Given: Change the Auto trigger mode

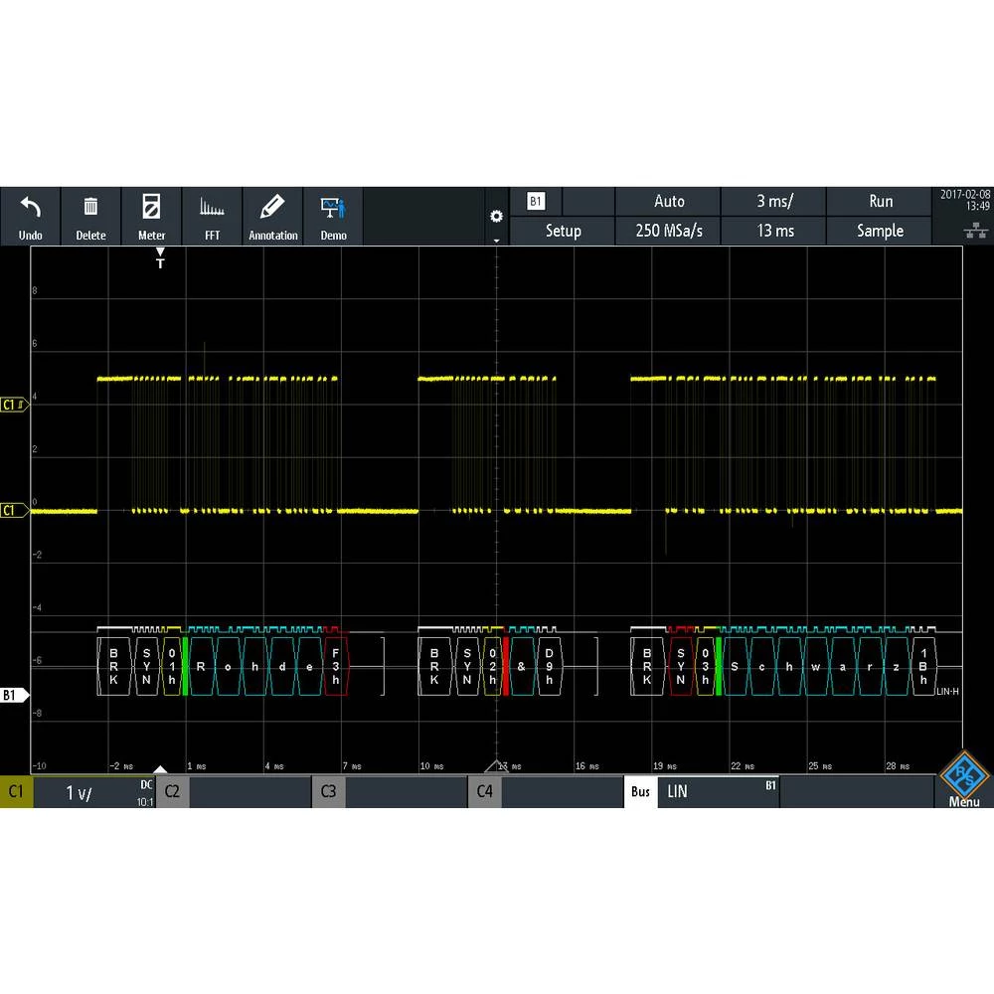Looking at the screenshot, I should [x=669, y=201].
